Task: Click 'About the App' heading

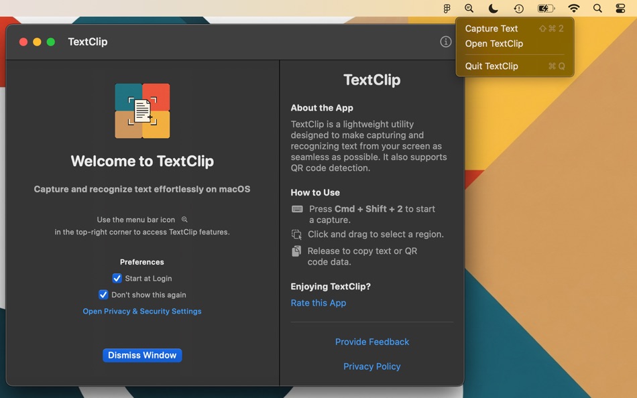Action: pos(322,108)
